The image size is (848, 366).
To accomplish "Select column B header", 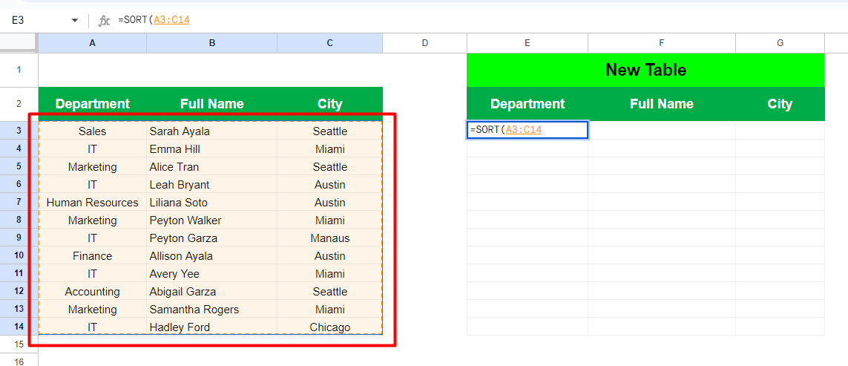I will (212, 43).
